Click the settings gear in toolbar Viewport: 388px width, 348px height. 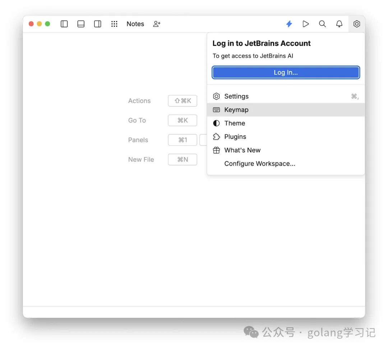click(x=357, y=24)
